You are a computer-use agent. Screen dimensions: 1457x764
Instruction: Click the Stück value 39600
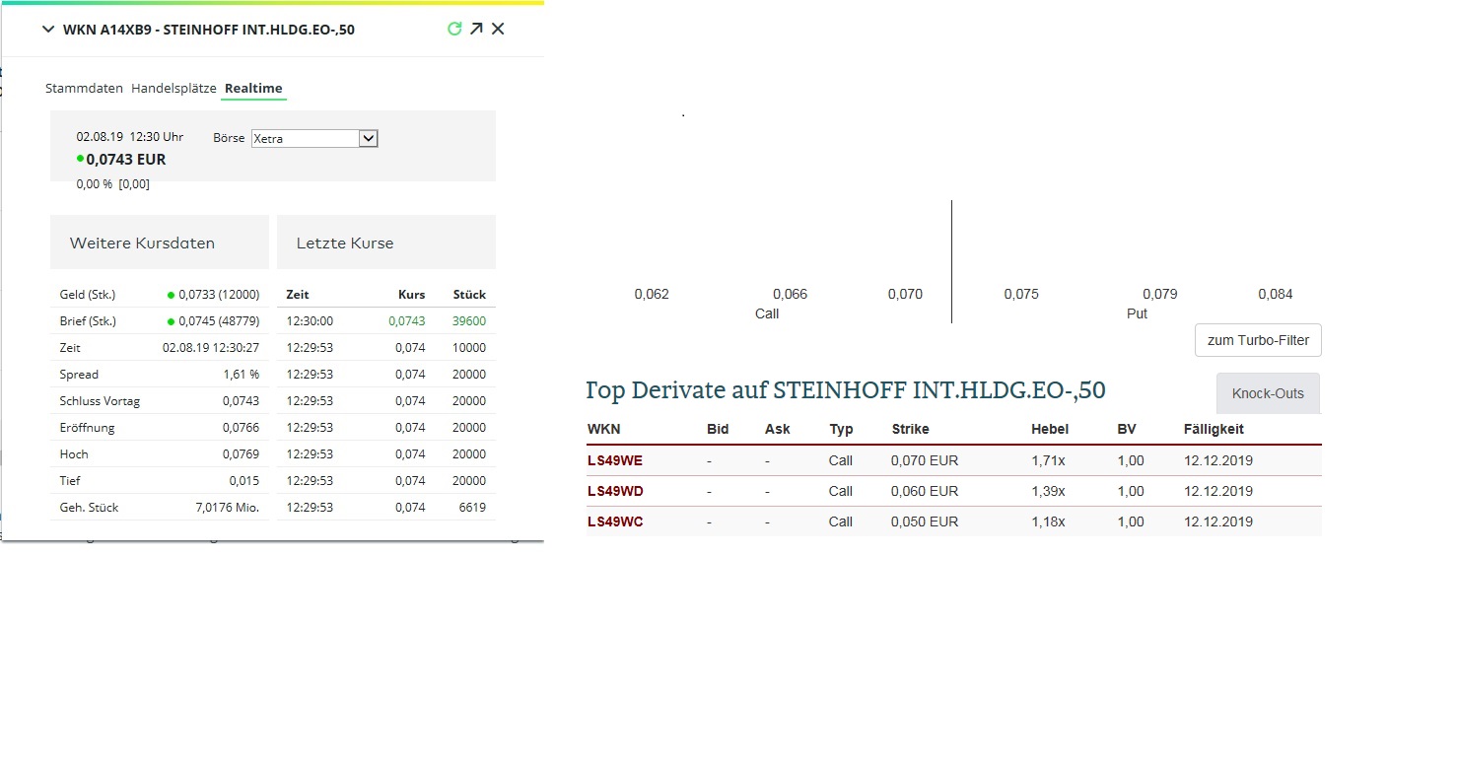click(x=469, y=321)
